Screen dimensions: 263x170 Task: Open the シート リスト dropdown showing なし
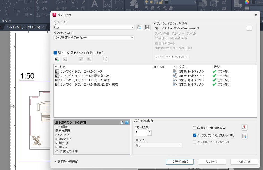(94, 27)
